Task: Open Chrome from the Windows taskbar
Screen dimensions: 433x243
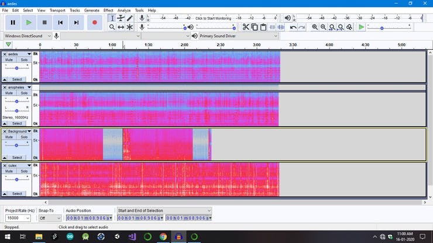Action: pos(163,237)
